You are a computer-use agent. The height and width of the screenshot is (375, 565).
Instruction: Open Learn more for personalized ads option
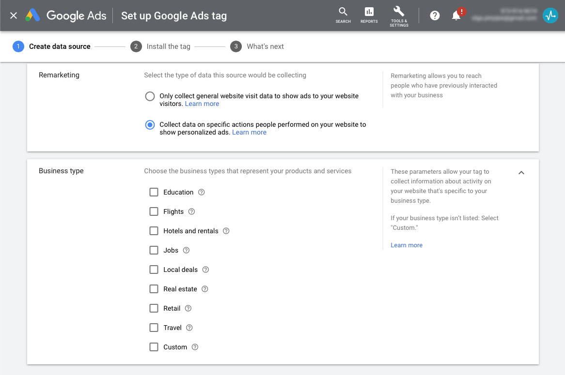click(249, 132)
